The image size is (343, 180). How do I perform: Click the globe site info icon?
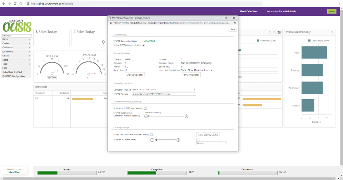click(28, 4)
